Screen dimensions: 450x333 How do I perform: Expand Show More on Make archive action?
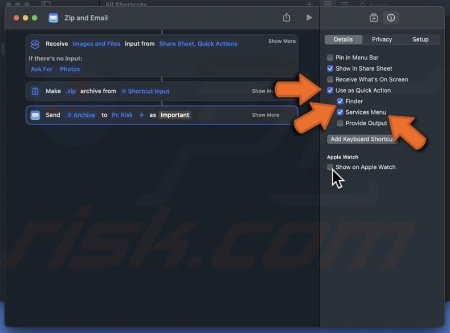[x=263, y=91]
